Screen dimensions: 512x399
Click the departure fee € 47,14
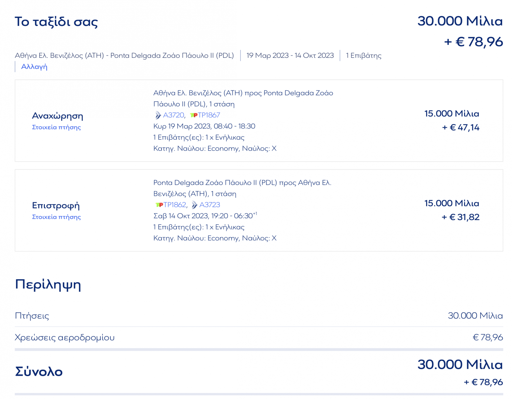tap(461, 128)
